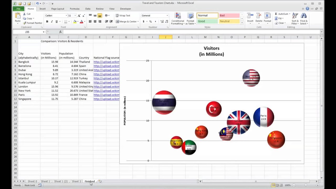Screen dimensions: 336x189
Task: Toggle Align Text Right
Action: [x=100, y=22]
